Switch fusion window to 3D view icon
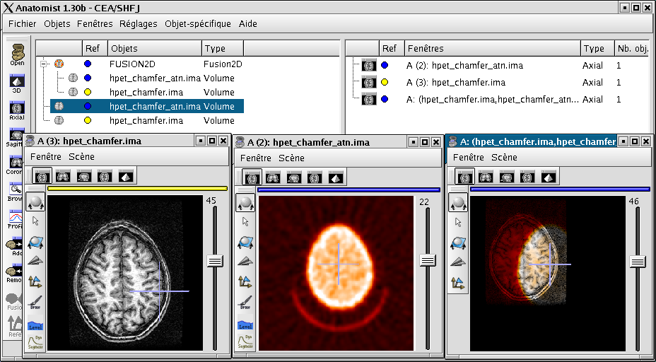The width and height of the screenshot is (656, 362). click(x=549, y=177)
